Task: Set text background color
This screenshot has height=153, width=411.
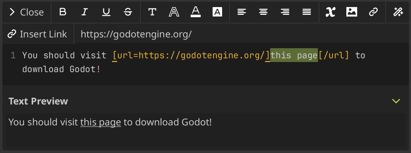Action: [x=217, y=12]
